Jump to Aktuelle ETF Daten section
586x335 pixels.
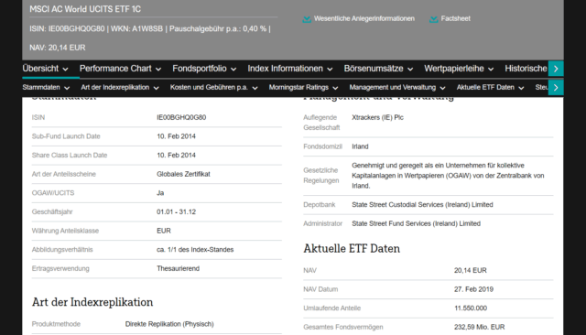pos(485,87)
